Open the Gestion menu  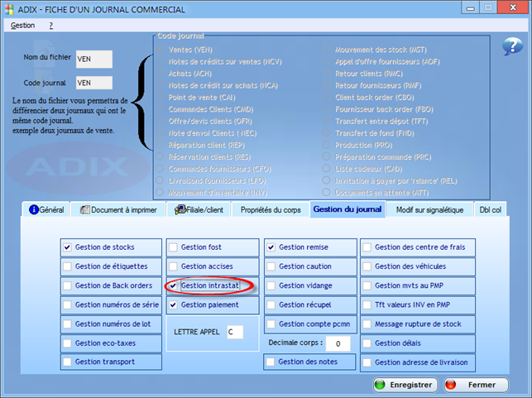coord(23,26)
